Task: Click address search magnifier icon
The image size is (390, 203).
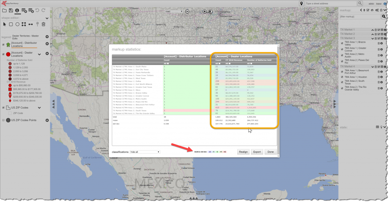Action: click(x=360, y=3)
